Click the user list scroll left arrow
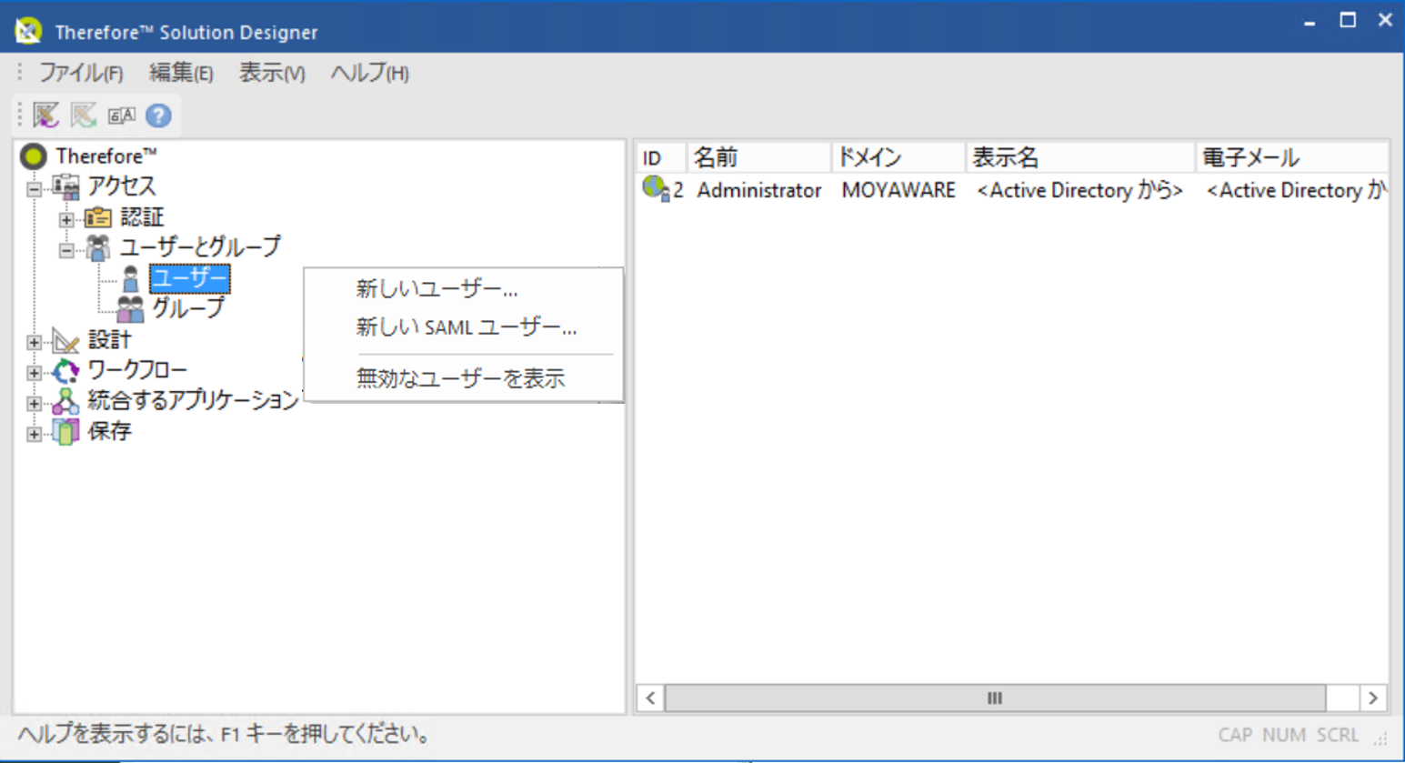The width and height of the screenshot is (1405, 763). point(650,698)
